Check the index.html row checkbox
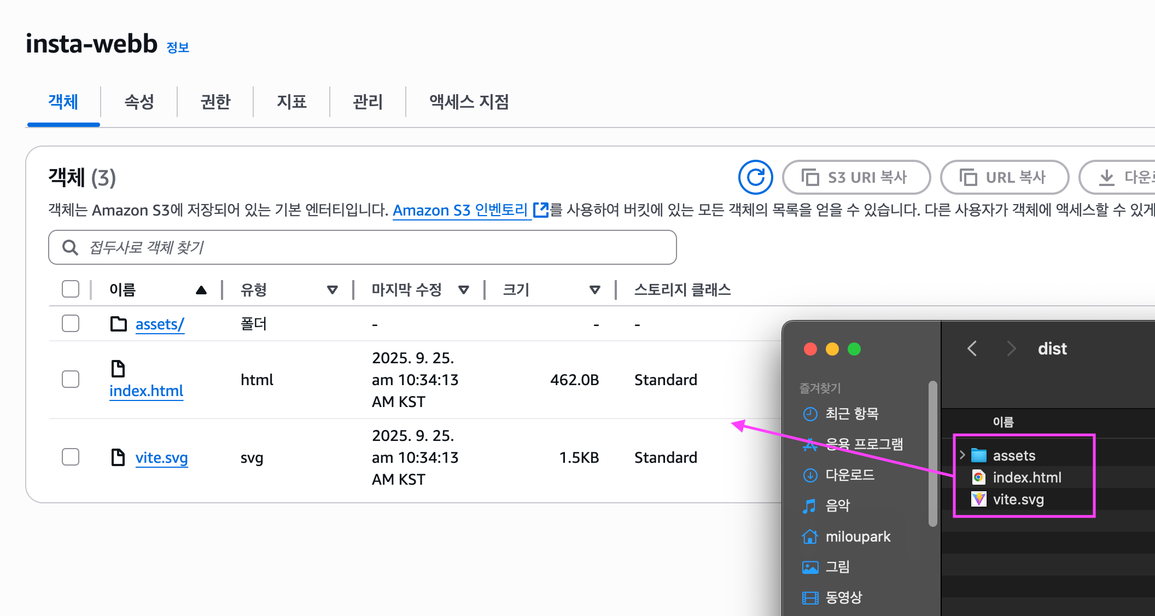Image resolution: width=1155 pixels, height=616 pixels. (71, 379)
